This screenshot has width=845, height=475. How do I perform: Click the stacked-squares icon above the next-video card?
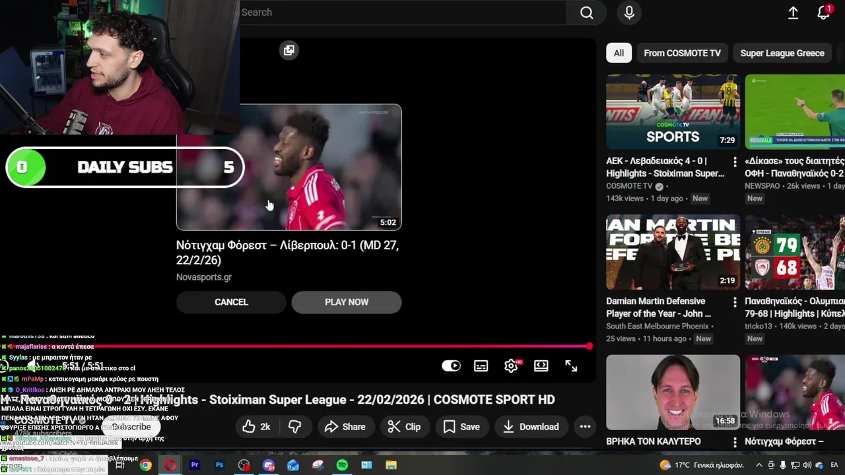[x=289, y=50]
